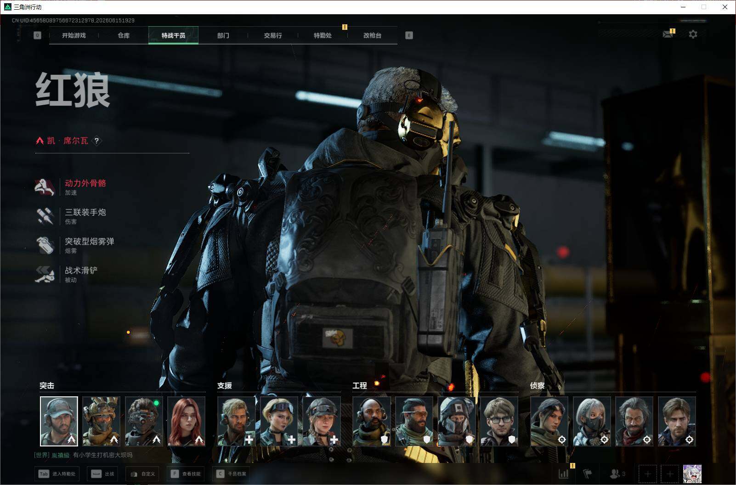Click the 凯·席尔瓦 operator real name
736x485 pixels.
pos(68,141)
